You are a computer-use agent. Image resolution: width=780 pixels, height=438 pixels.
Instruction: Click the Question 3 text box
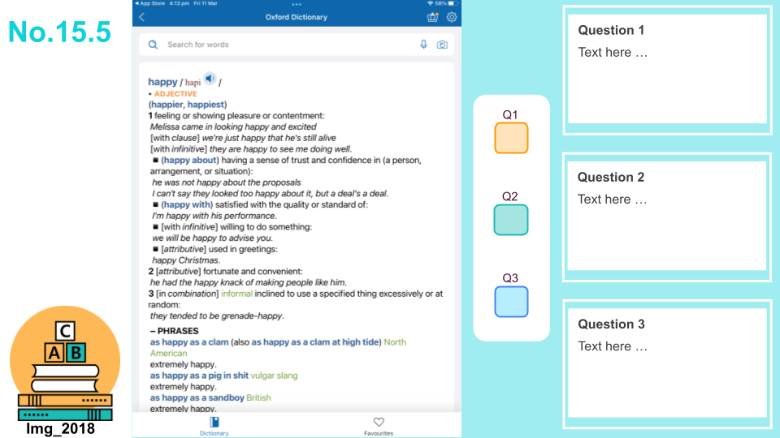point(667,364)
